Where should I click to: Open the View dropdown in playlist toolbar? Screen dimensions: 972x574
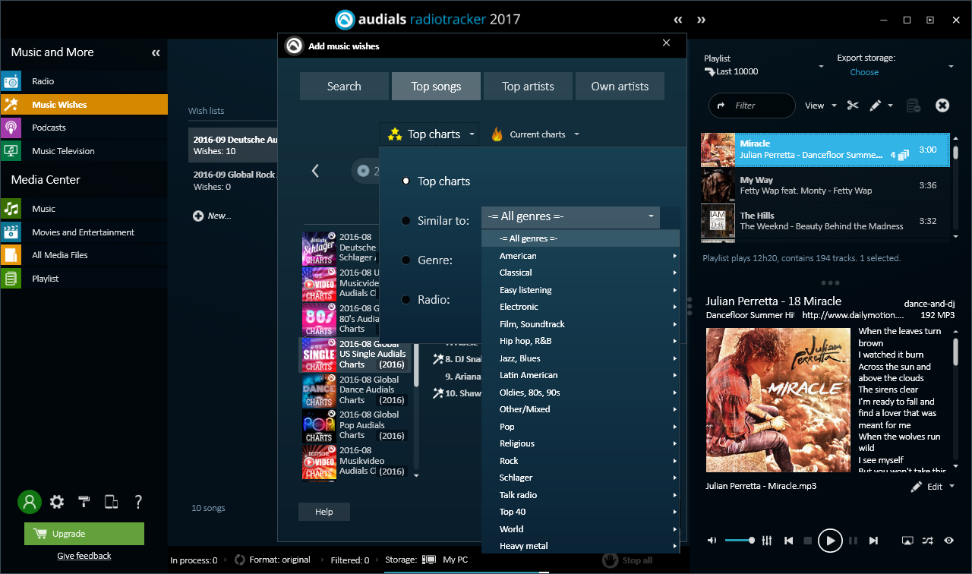coord(821,106)
